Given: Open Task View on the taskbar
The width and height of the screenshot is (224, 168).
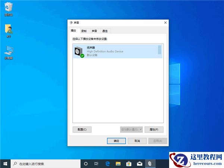Looking at the screenshot, I should (96, 164).
